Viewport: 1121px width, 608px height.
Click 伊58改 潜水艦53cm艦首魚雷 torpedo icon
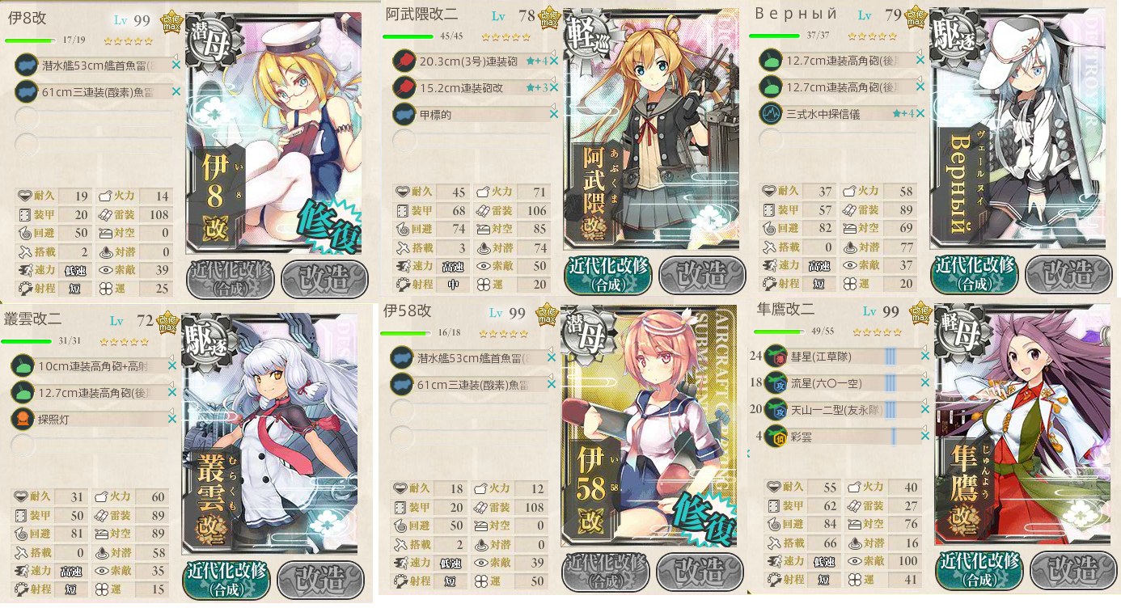(x=401, y=357)
